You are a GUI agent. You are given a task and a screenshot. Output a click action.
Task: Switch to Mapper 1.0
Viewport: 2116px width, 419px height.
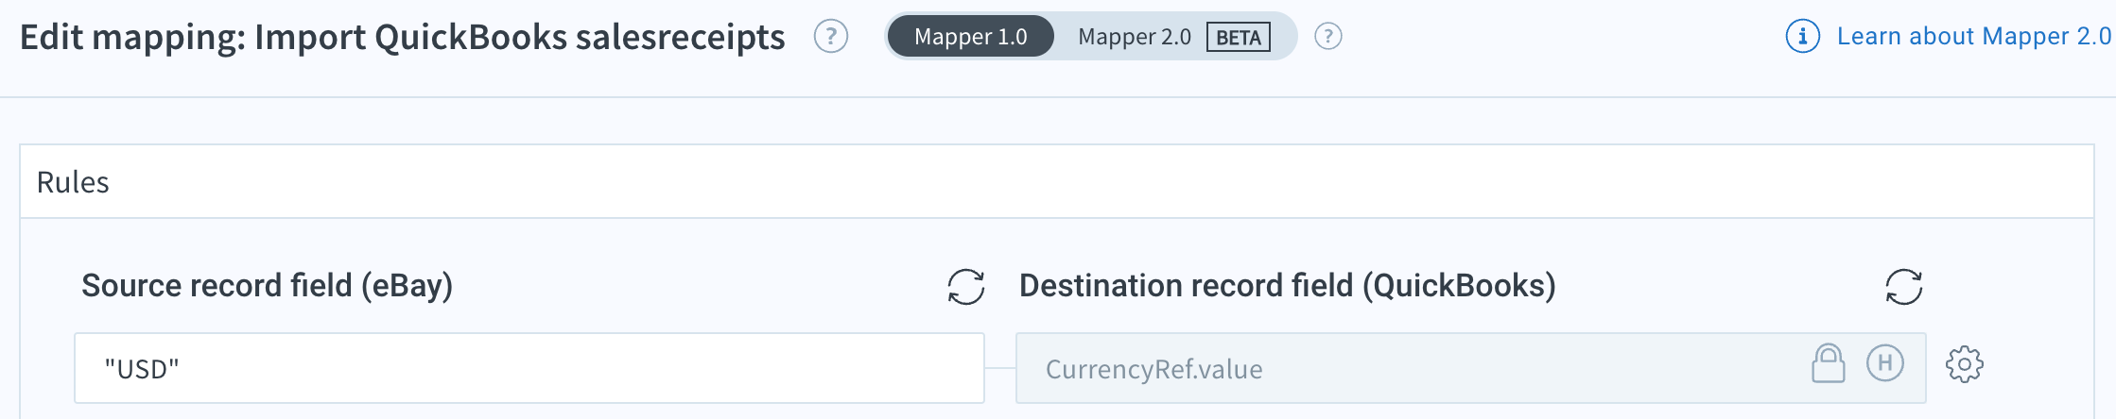[971, 37]
